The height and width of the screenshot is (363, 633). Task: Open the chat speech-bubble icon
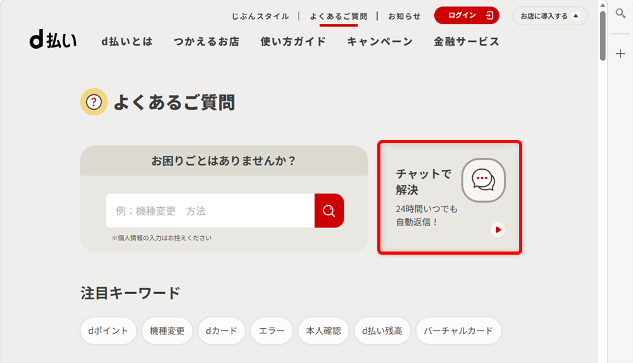(483, 181)
